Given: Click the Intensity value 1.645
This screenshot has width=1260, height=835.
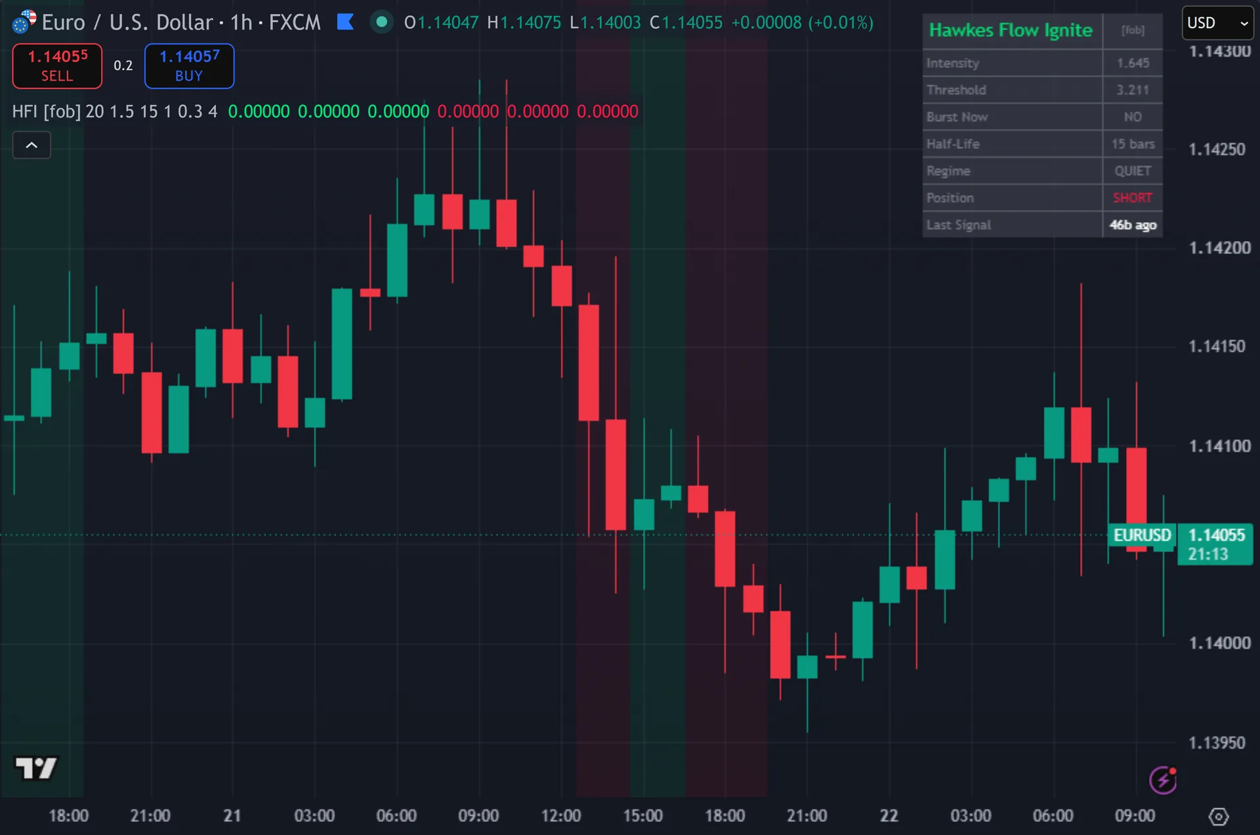Looking at the screenshot, I should click(x=1133, y=63).
